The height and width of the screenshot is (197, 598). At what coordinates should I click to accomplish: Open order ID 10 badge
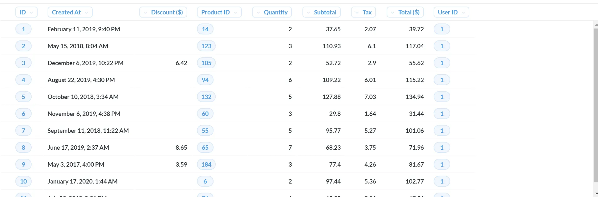point(23,181)
